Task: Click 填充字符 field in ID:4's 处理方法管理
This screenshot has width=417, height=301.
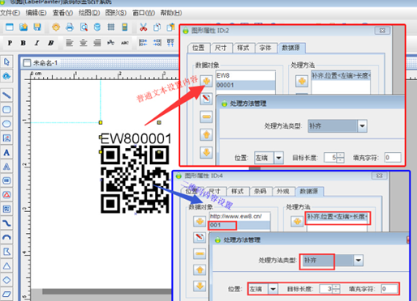Action: 389,289
